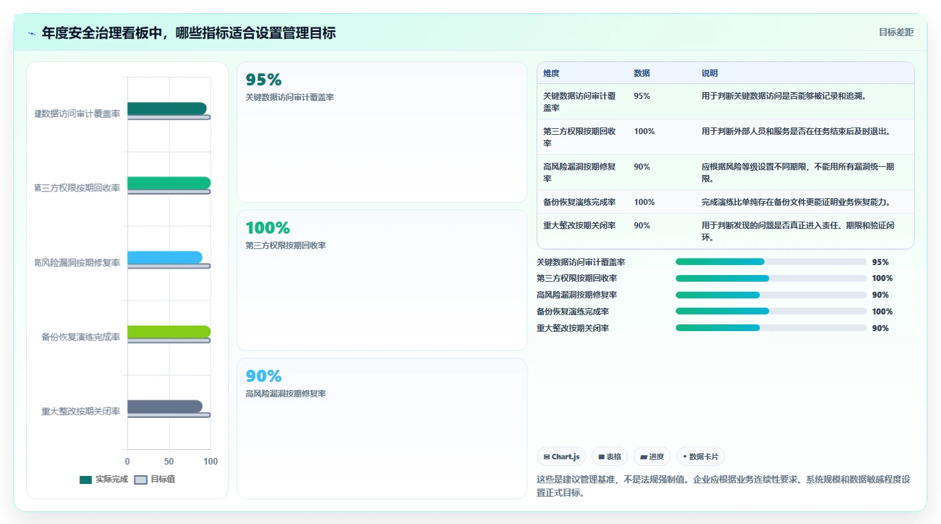941x524 pixels.
Task: Select the Chart.js chip
Action: tap(561, 457)
